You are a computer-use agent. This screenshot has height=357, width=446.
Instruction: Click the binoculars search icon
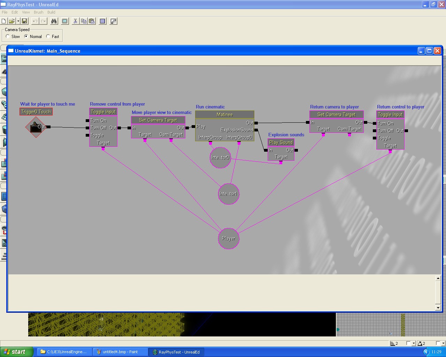tap(54, 21)
